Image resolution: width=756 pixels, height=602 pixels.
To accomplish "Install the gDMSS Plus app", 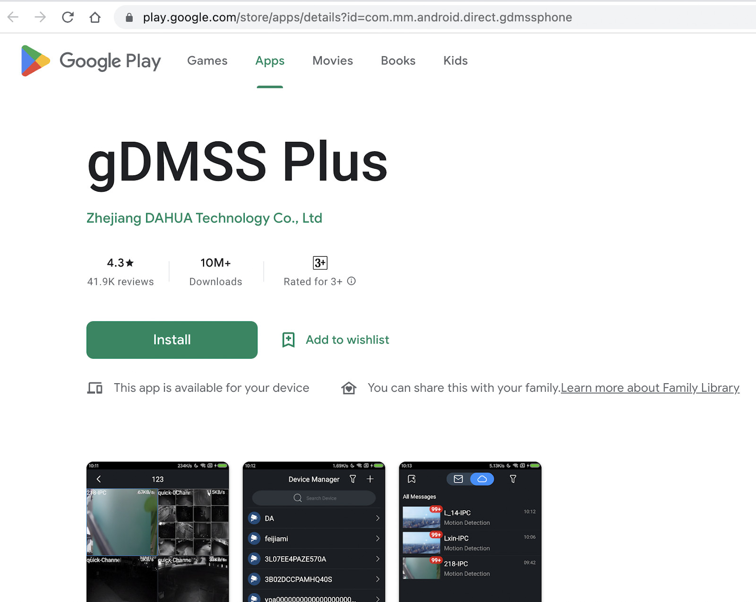I will click(172, 340).
